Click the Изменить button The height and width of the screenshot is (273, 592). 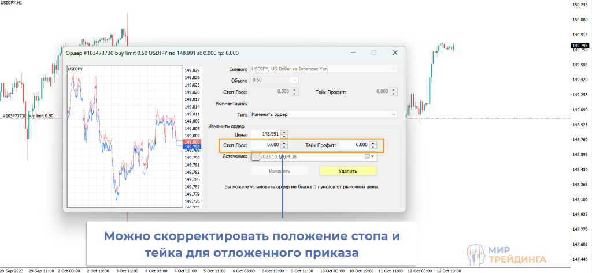point(280,171)
